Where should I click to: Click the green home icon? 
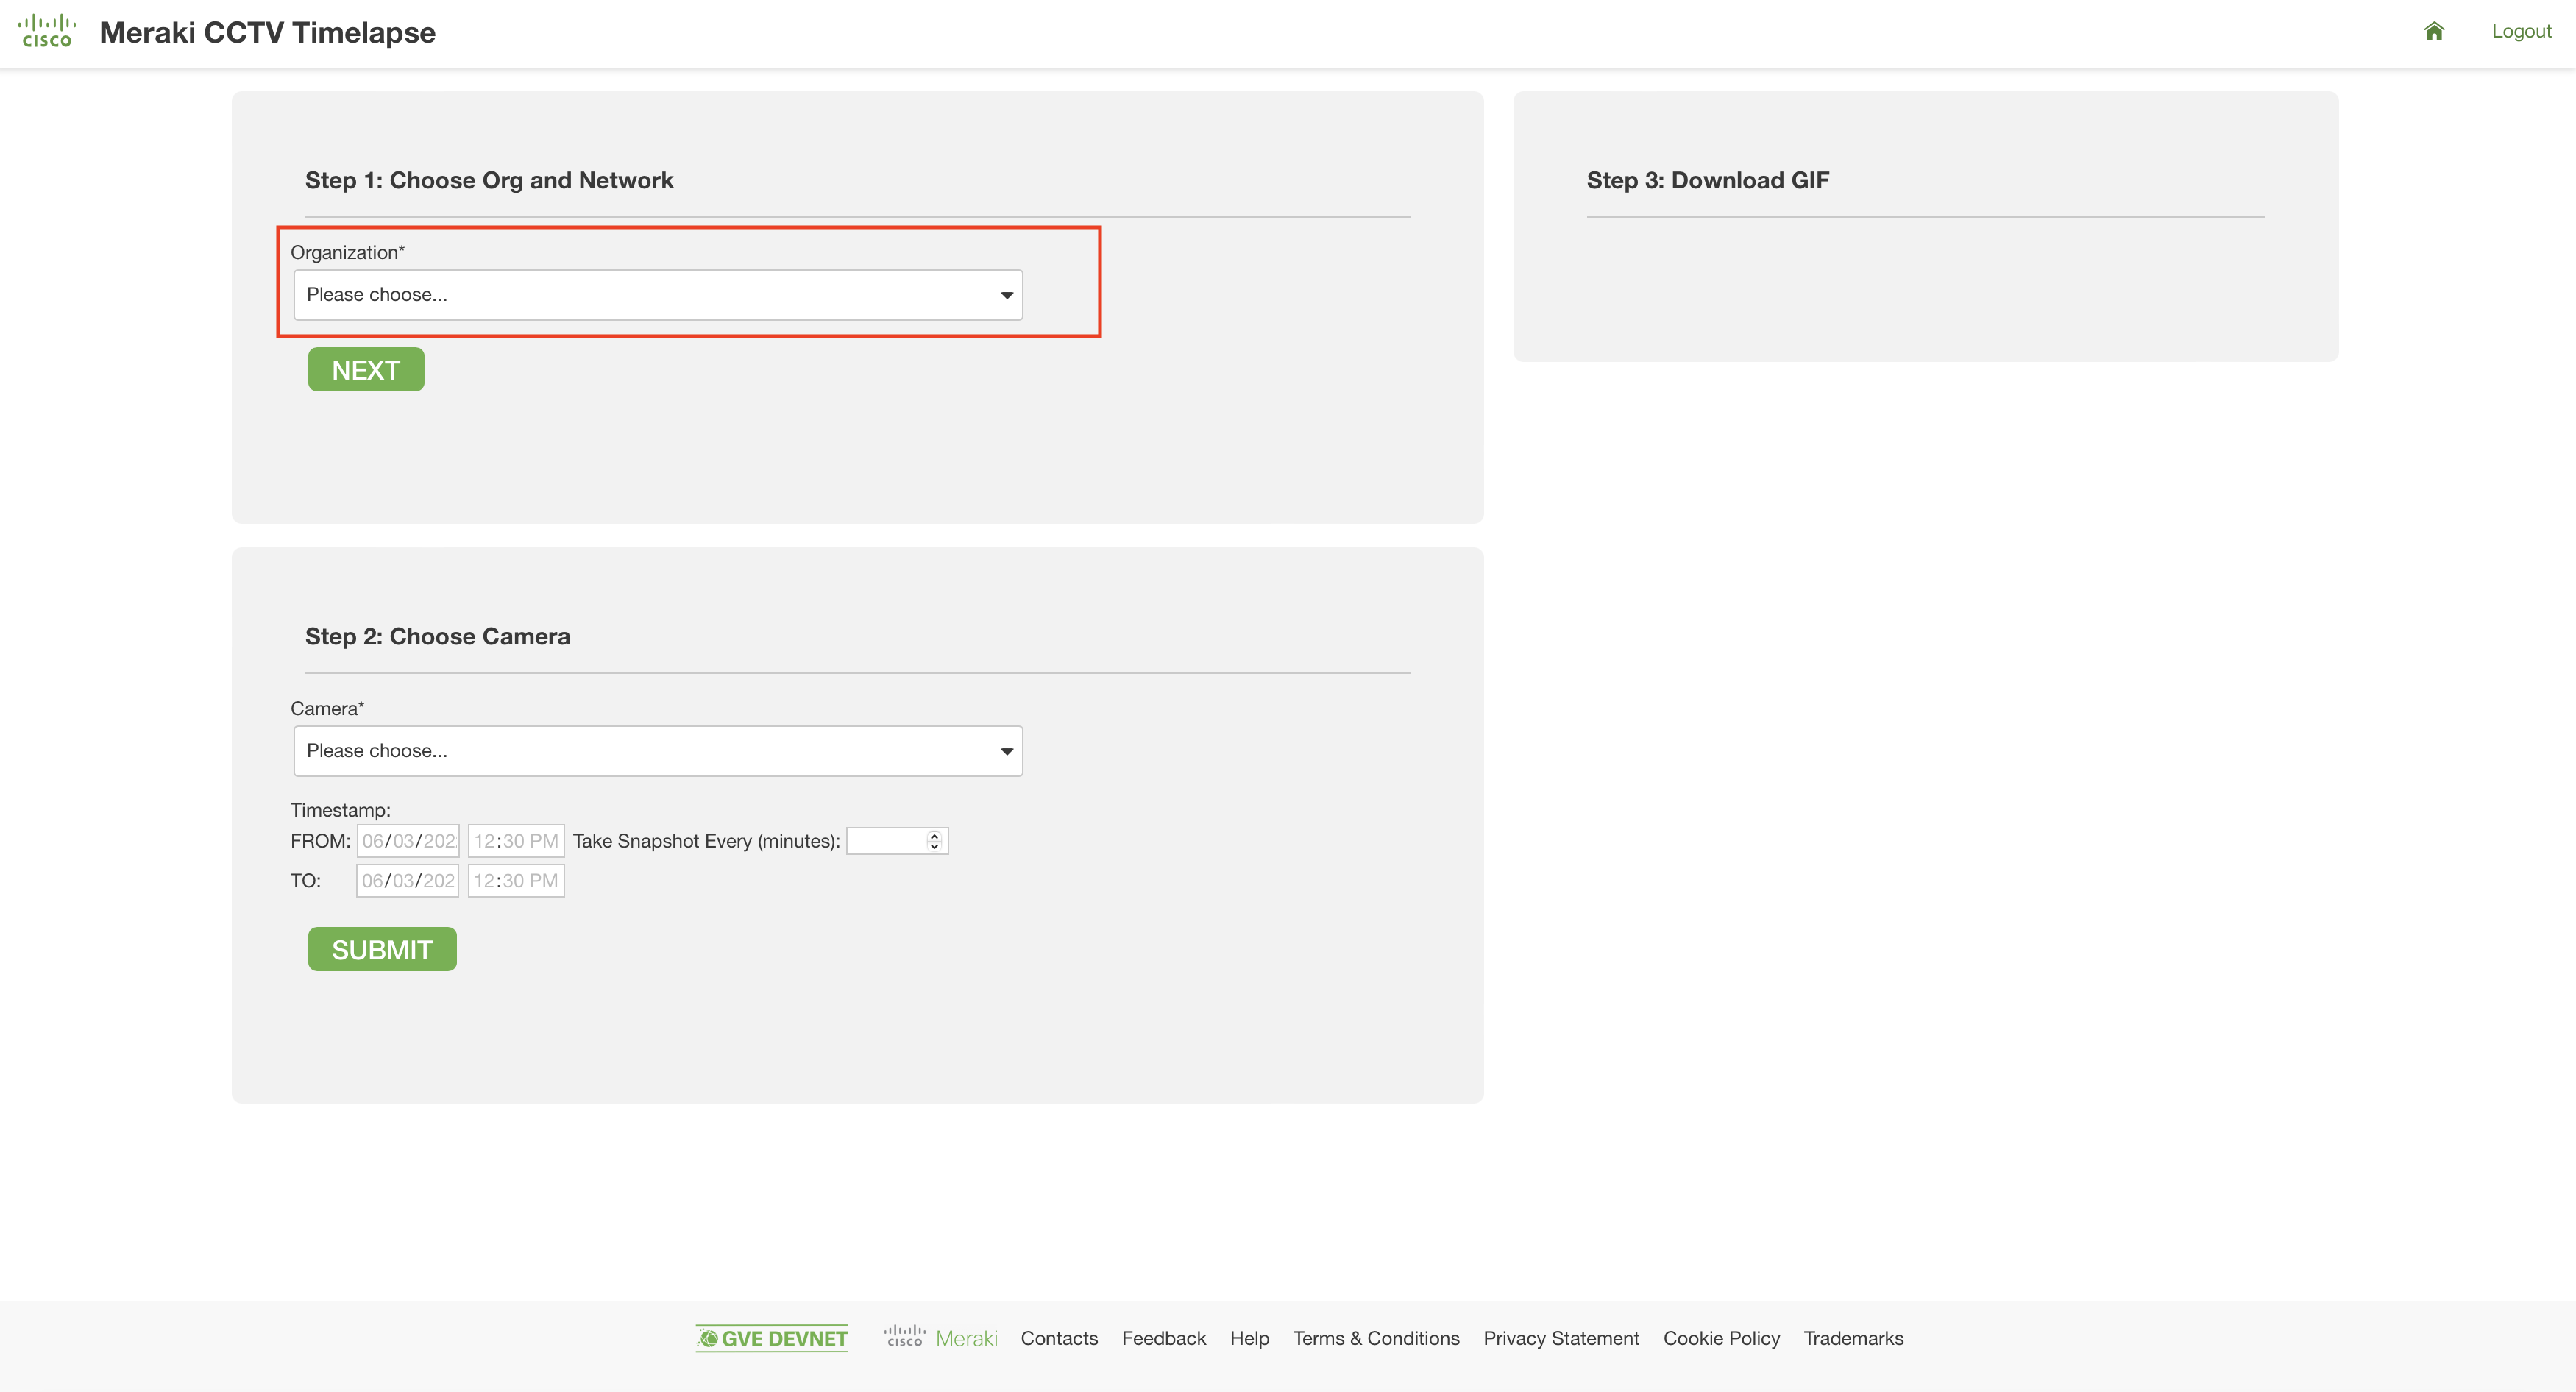click(2434, 31)
